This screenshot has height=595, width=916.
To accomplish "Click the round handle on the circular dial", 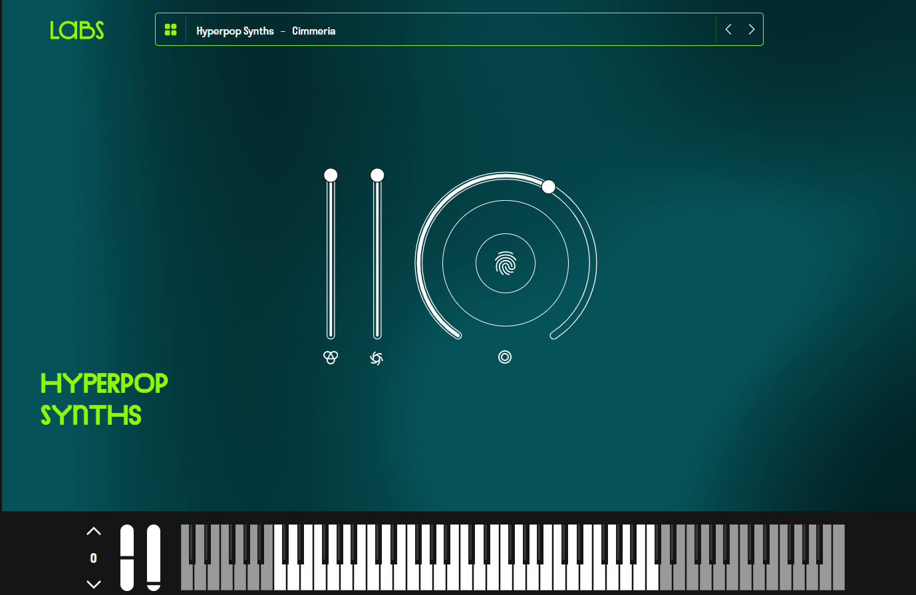I will [548, 187].
